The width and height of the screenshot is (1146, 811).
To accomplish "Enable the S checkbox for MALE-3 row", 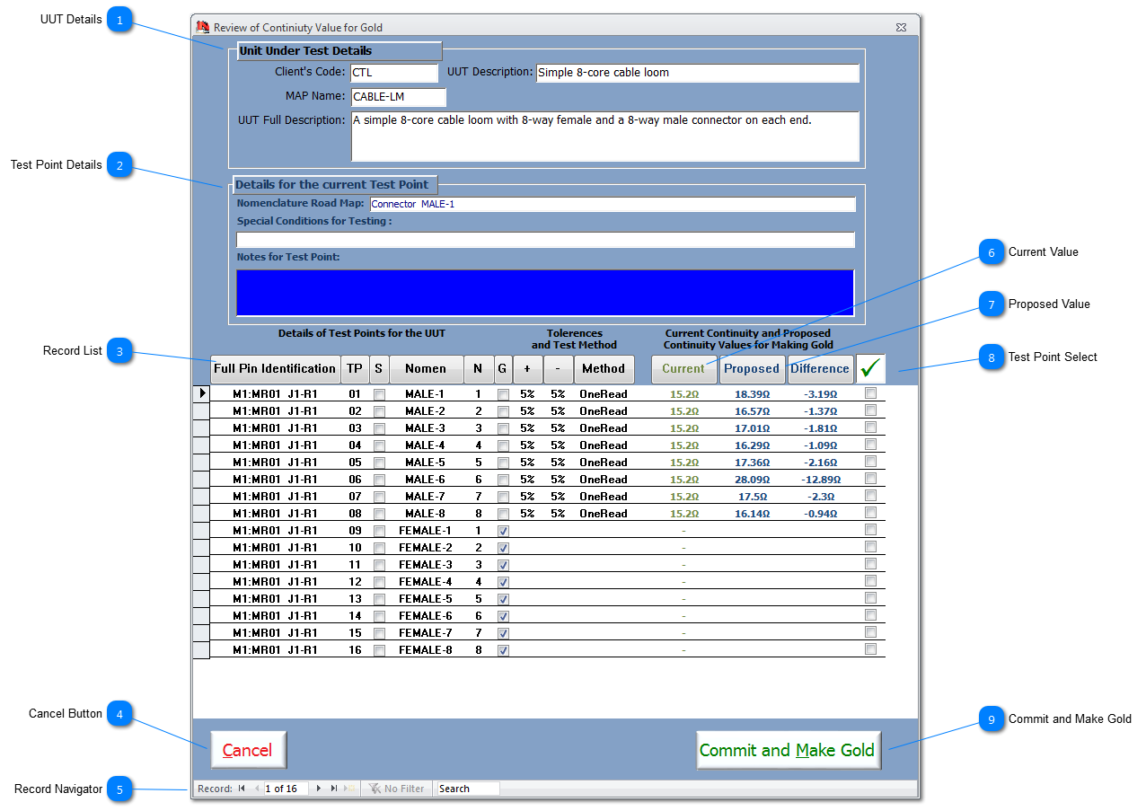I will (x=379, y=428).
